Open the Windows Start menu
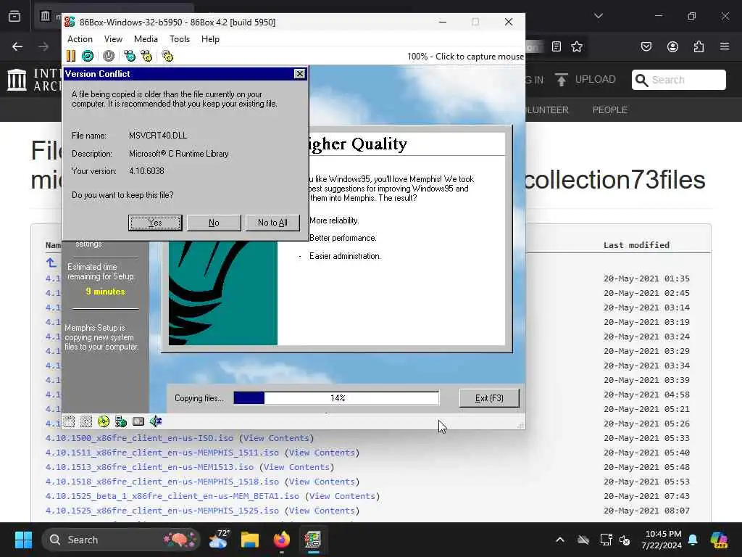The height and width of the screenshot is (557, 742). click(x=23, y=540)
